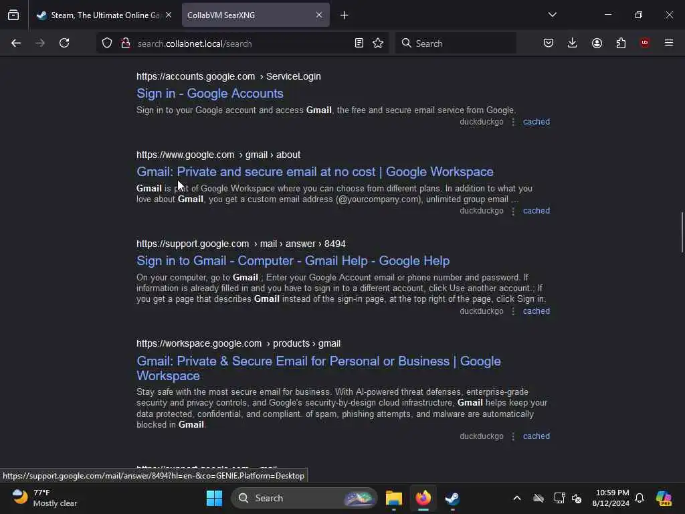
Task: Open the uBlock Origin extension icon
Action: point(645,43)
